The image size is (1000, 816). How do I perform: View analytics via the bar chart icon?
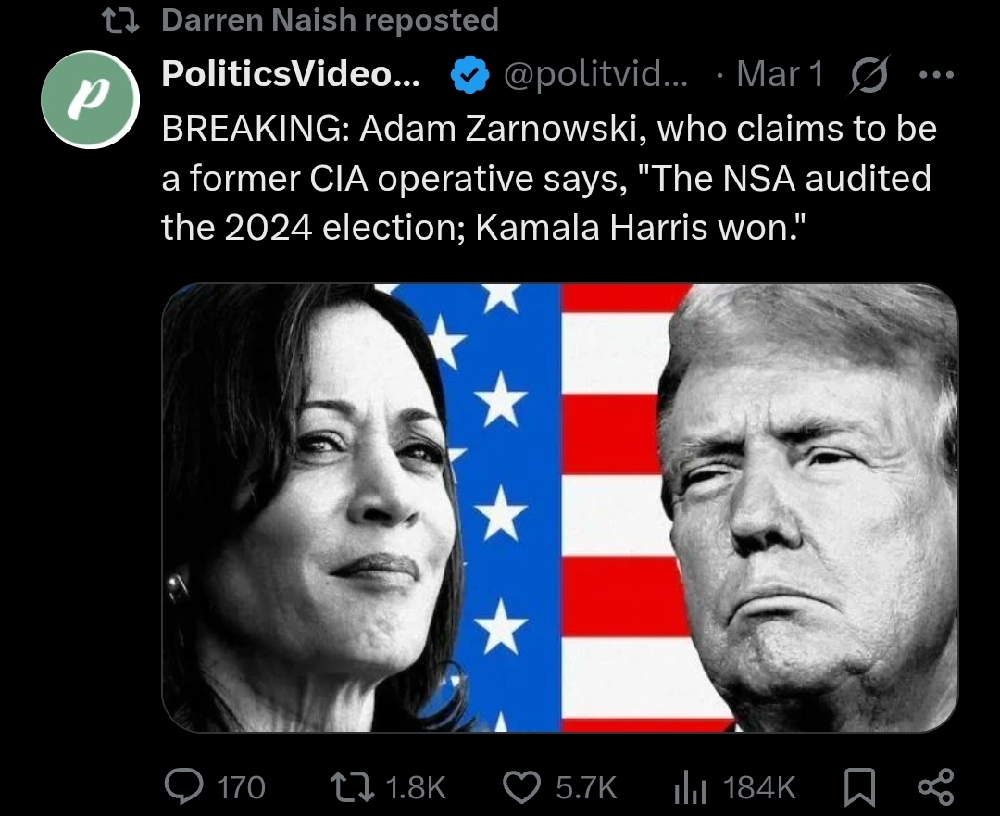coord(690,788)
